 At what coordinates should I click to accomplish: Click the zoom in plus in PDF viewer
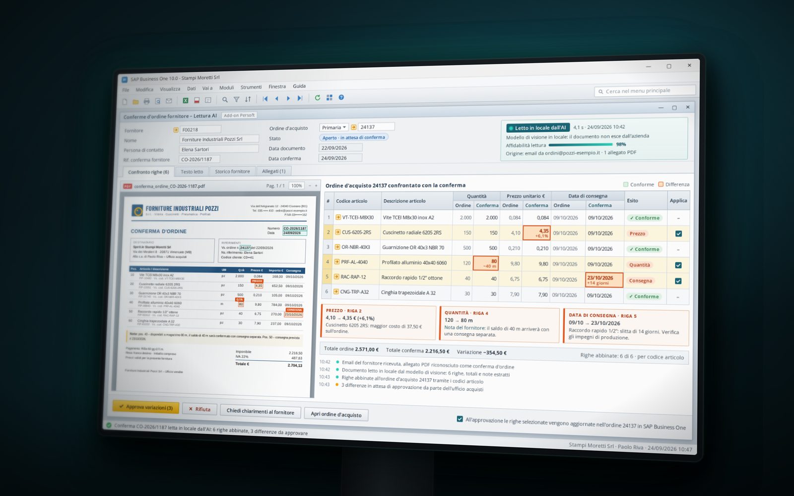click(316, 186)
